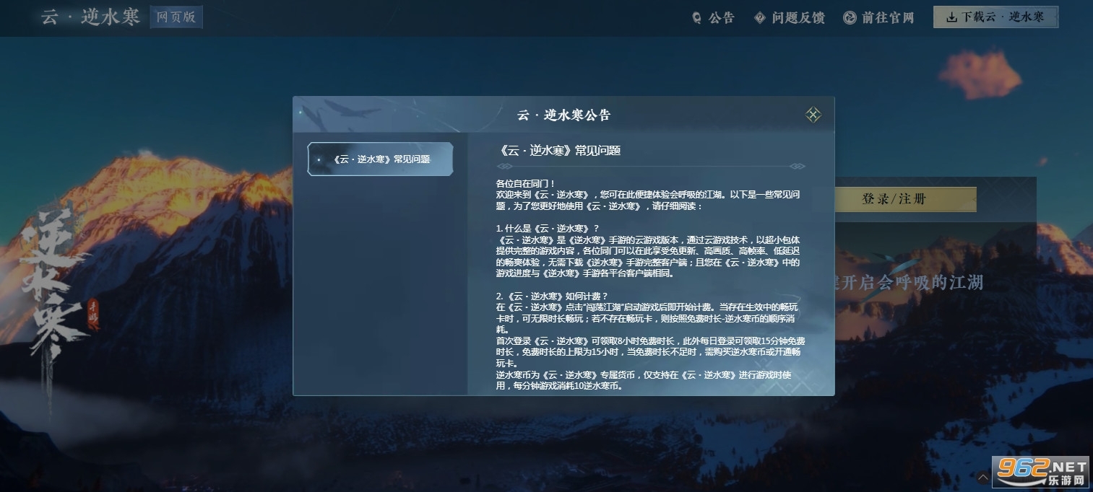Viewport: 1093px width, 492px height.
Task: Select the 《云·逆水寒》常见问题 sidebar tab
Action: [x=381, y=159]
